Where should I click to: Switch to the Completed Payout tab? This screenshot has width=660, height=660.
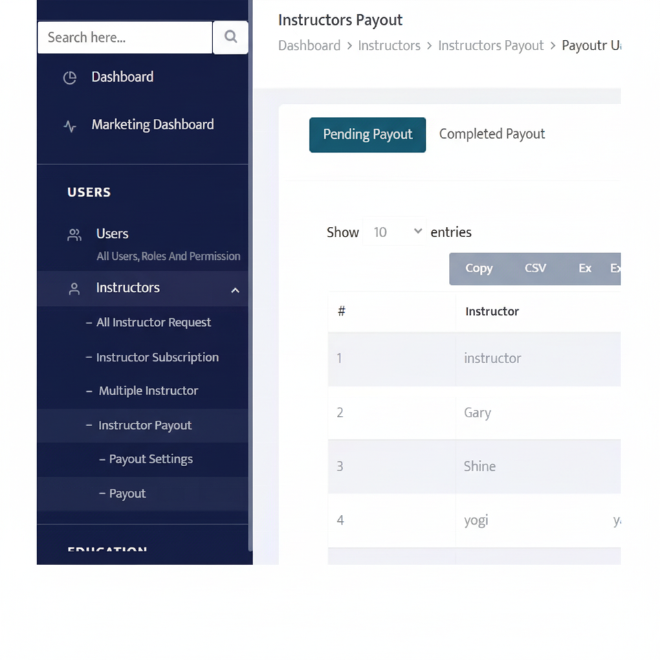point(492,134)
